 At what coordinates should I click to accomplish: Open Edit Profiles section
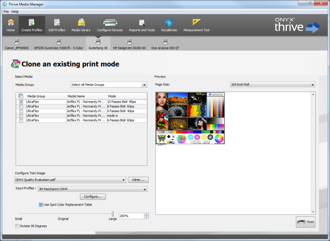point(57,25)
